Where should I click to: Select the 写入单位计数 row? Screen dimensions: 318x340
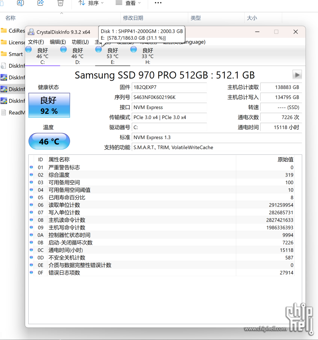162,212
